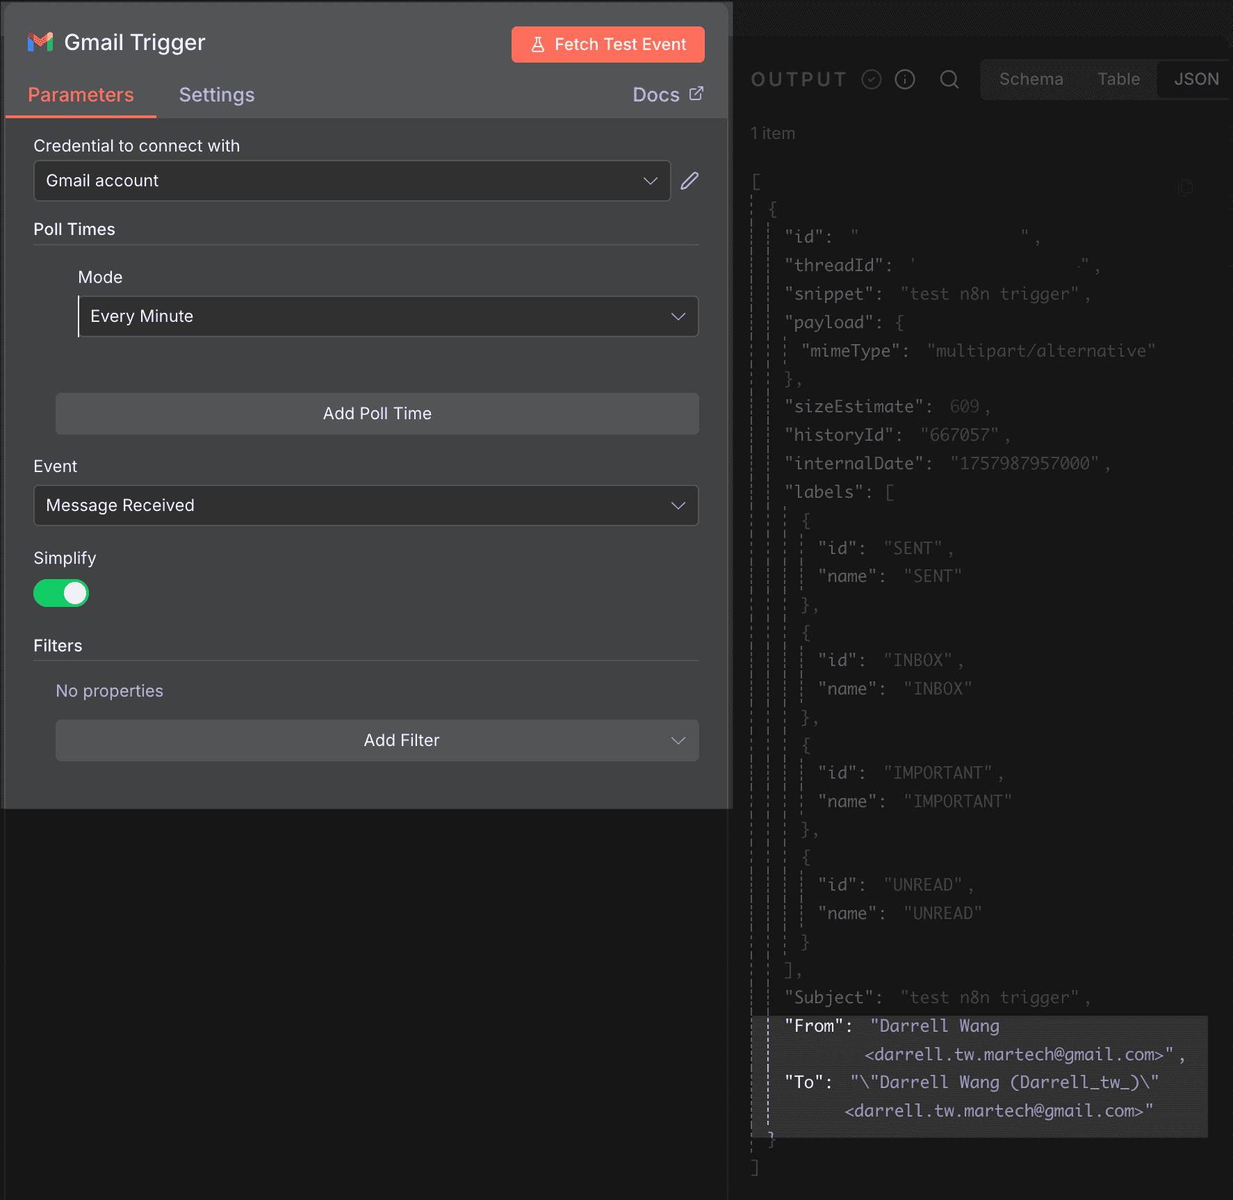Open the credential editor with the pencil icon
Image resolution: width=1233 pixels, height=1200 pixels.
click(x=689, y=180)
